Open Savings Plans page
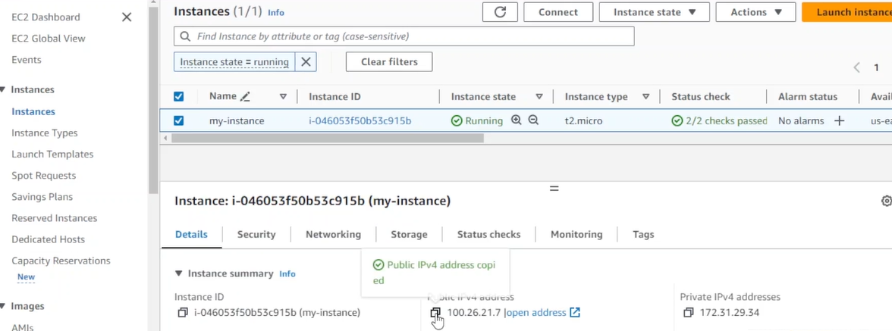This screenshot has height=331, width=892. (42, 197)
